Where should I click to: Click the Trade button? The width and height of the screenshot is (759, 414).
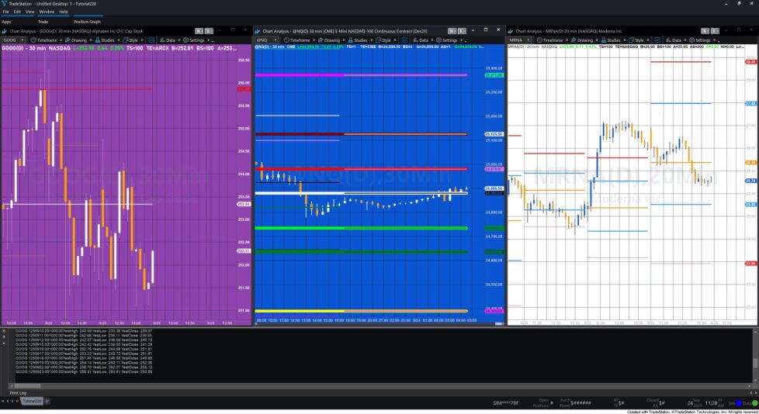43,21
